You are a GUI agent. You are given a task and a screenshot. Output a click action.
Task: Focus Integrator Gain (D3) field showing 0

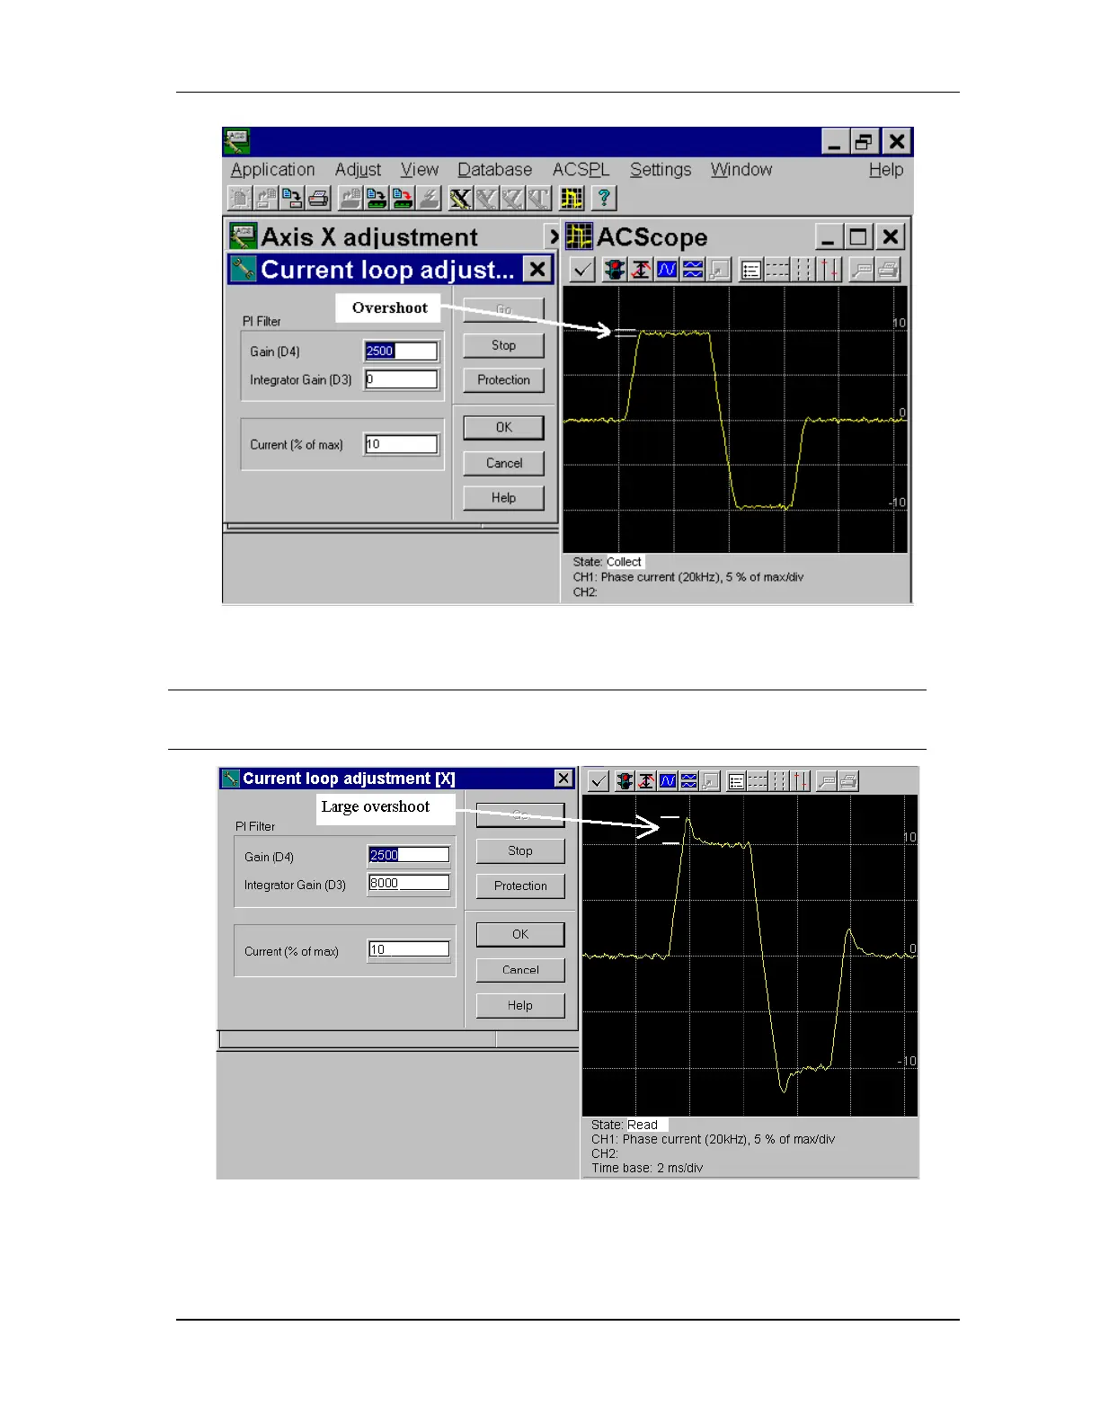click(401, 379)
